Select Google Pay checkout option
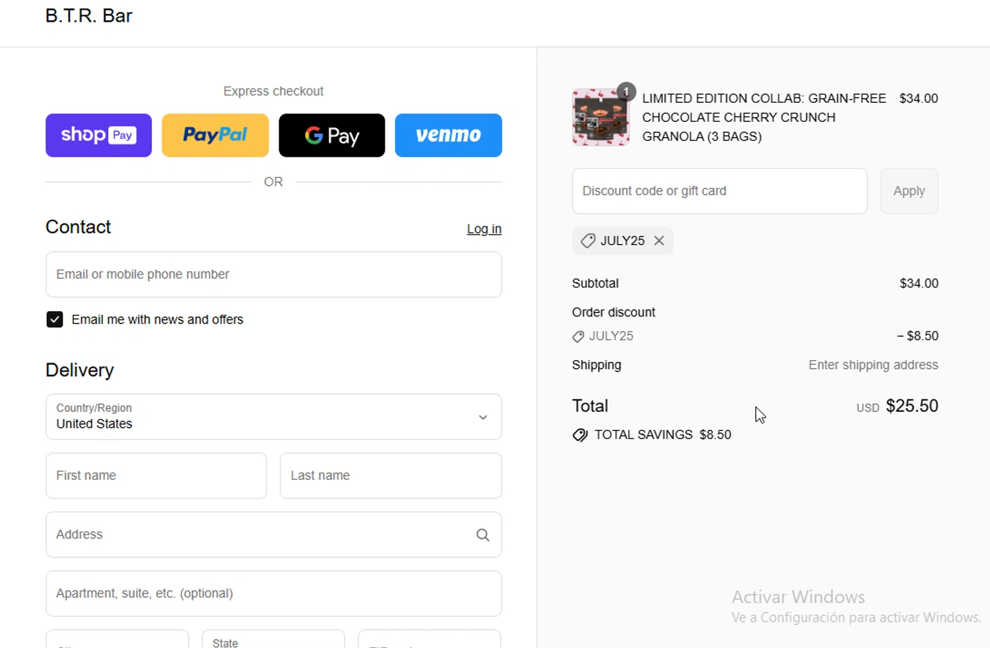990x648 pixels. (x=331, y=135)
